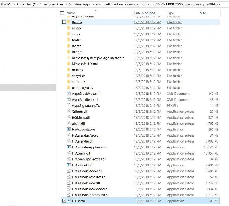Click the Microsoft.UI.Xaml folder icon
Image resolution: width=229 pixels, height=206 pixels.
pos(68,64)
